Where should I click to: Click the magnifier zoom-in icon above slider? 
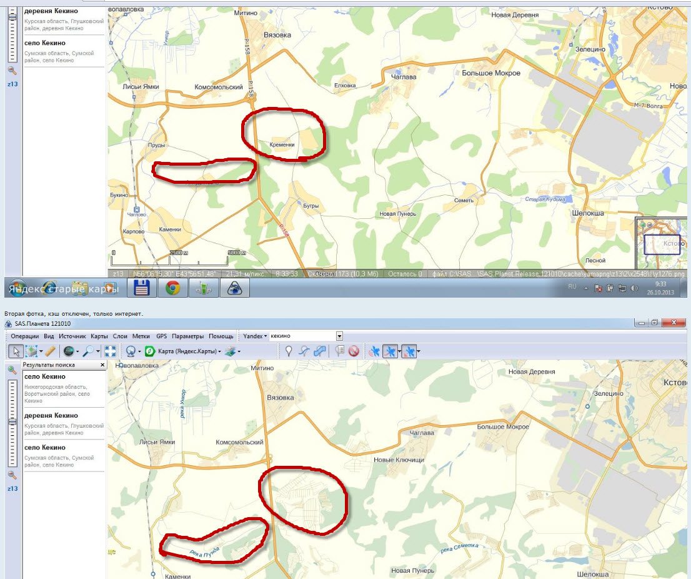click(13, 370)
